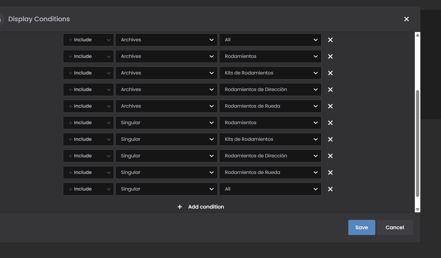
Task: Expand the All value dropdown in Singular row
Action: pyautogui.click(x=270, y=189)
